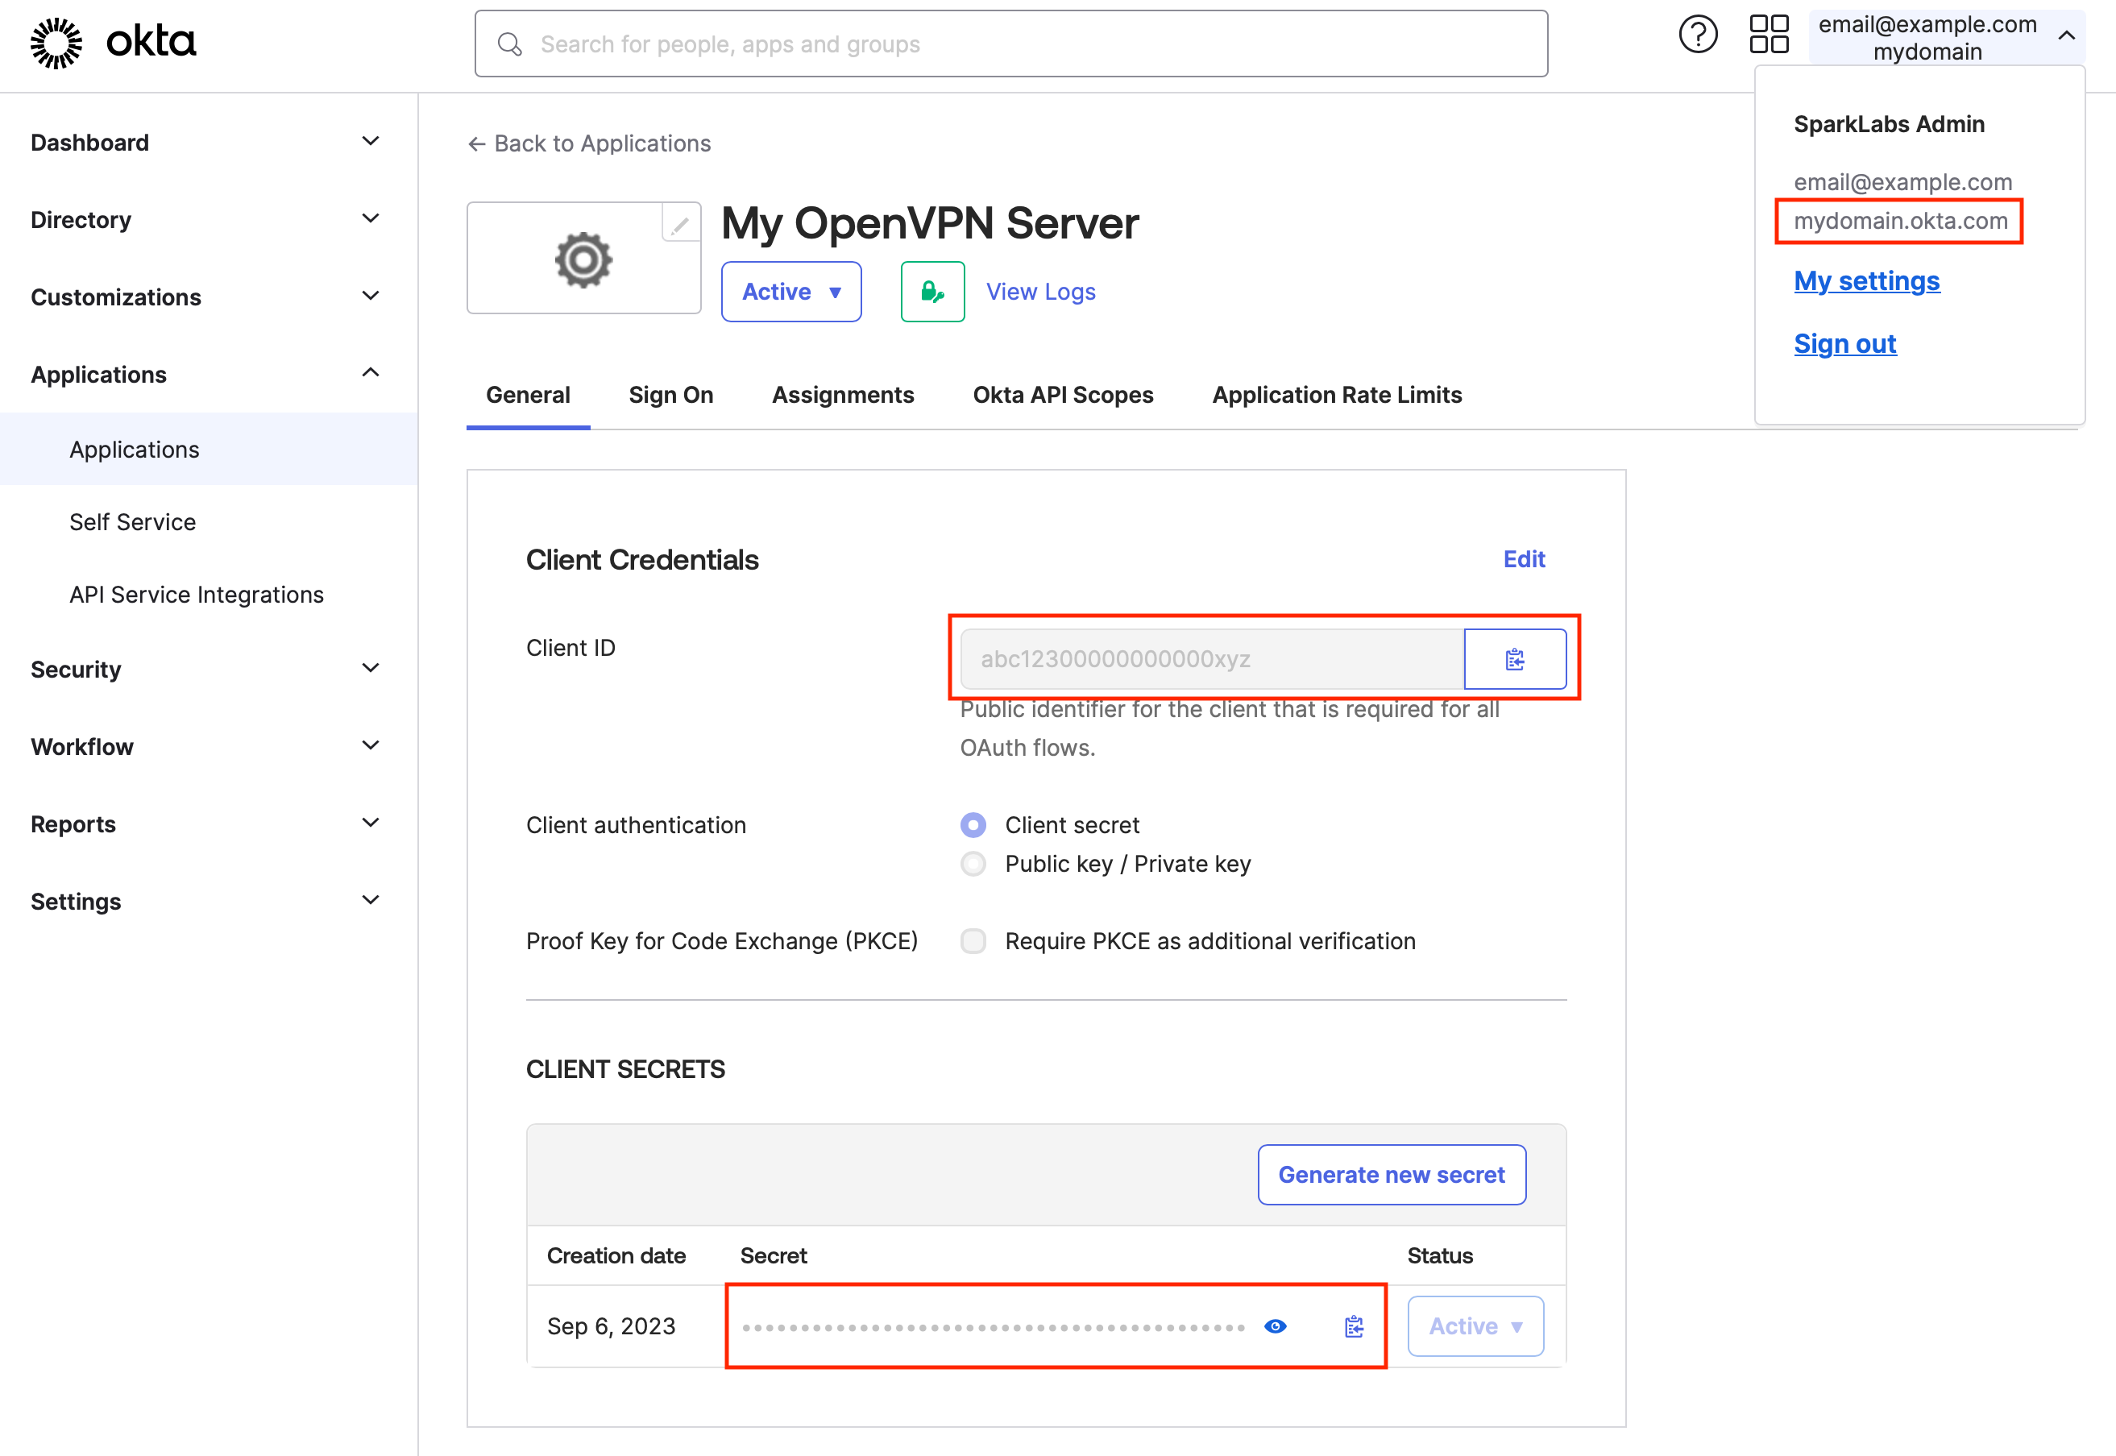Click the mydomain.okta.com text

(1900, 221)
